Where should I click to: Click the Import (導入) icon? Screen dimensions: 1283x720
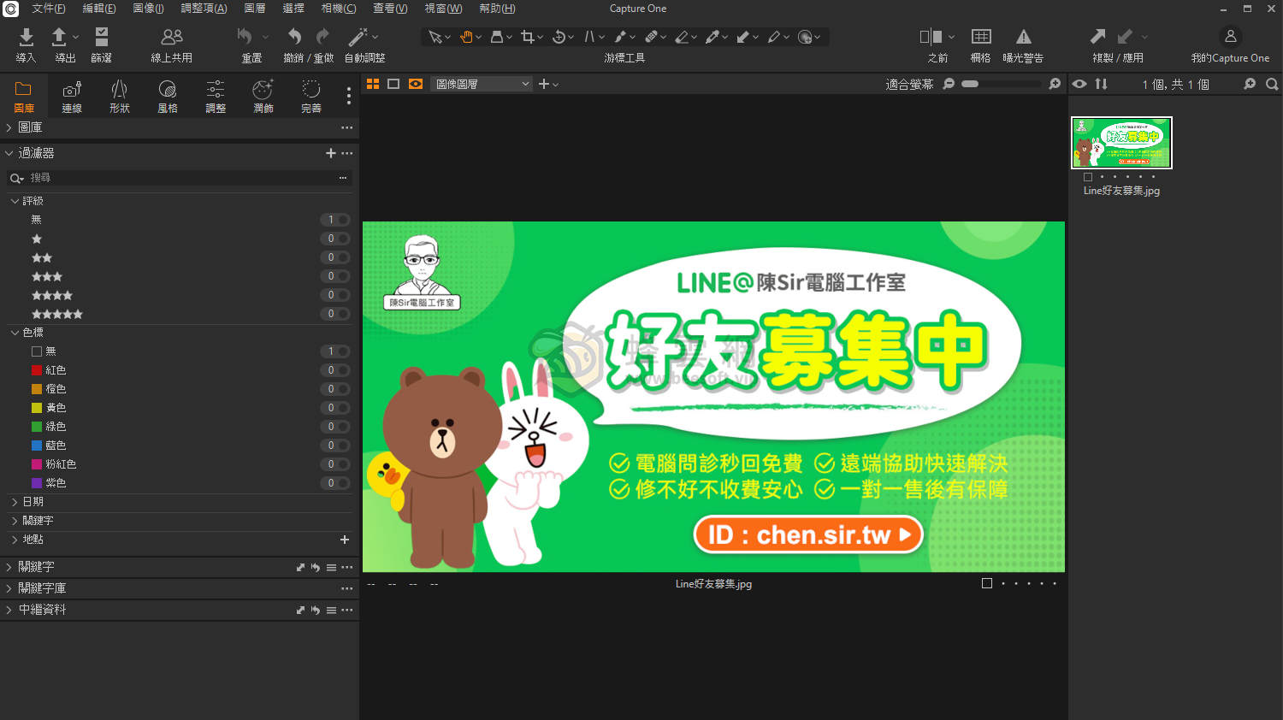tap(26, 37)
